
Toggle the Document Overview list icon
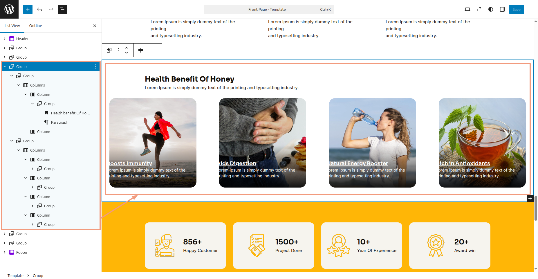tap(63, 9)
